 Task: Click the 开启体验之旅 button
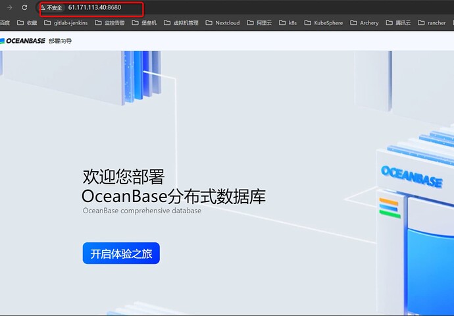121,253
